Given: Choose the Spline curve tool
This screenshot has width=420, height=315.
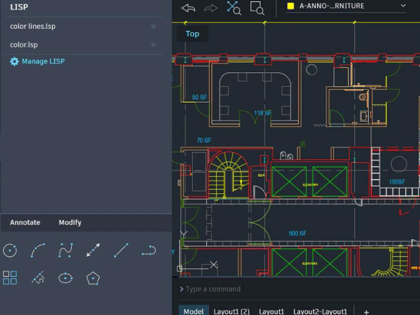Looking at the screenshot, I should pyautogui.click(x=66, y=251).
